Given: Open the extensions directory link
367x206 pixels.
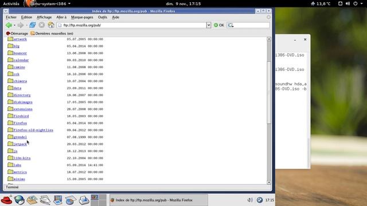Looking at the screenshot, I should [23, 109].
